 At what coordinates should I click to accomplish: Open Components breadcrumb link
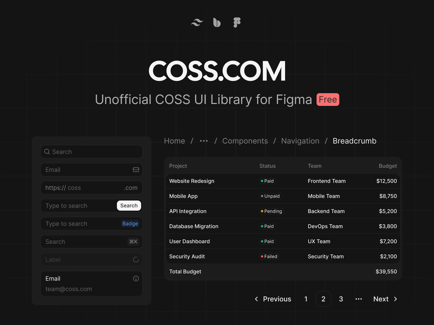click(245, 141)
